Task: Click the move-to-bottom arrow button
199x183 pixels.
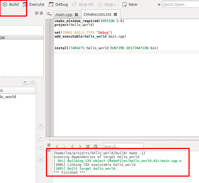Action: click(x=41, y=159)
